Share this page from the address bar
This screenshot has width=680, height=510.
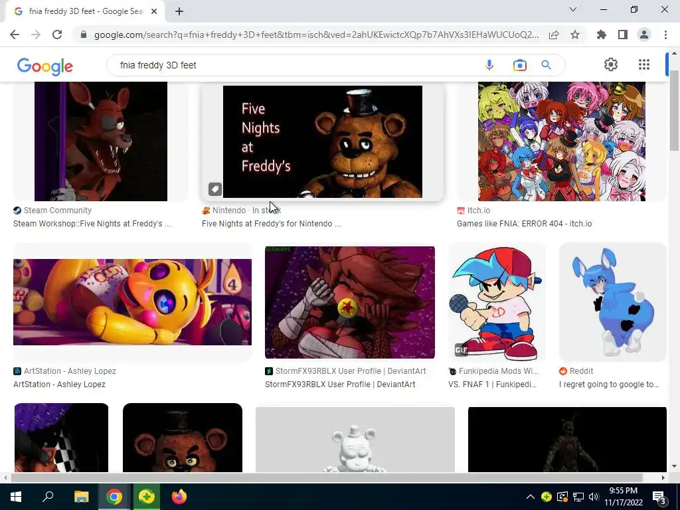coord(554,35)
